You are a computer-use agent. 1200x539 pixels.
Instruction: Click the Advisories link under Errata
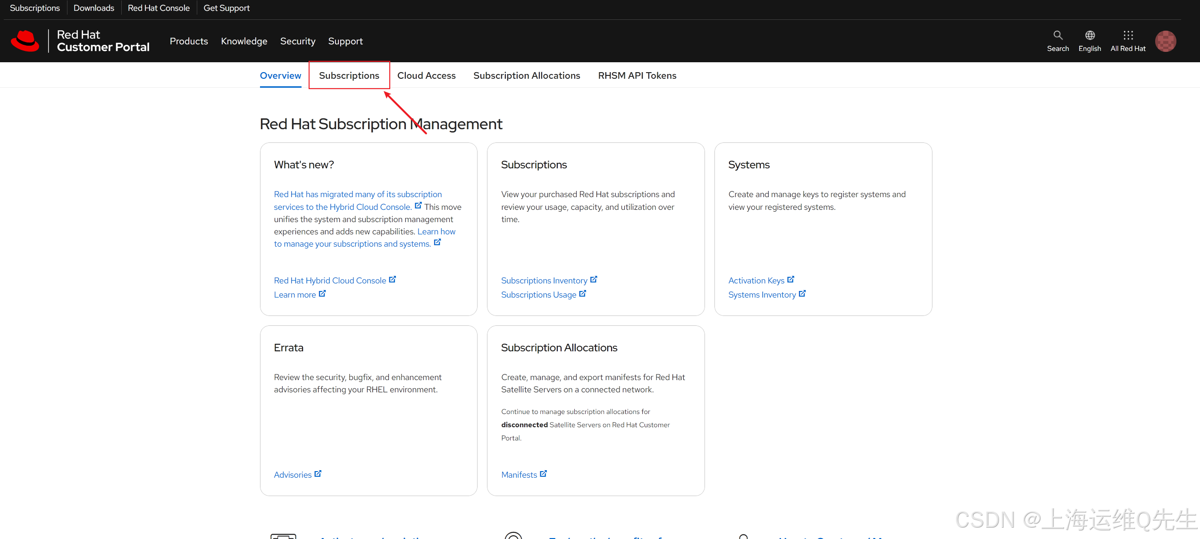coord(293,475)
